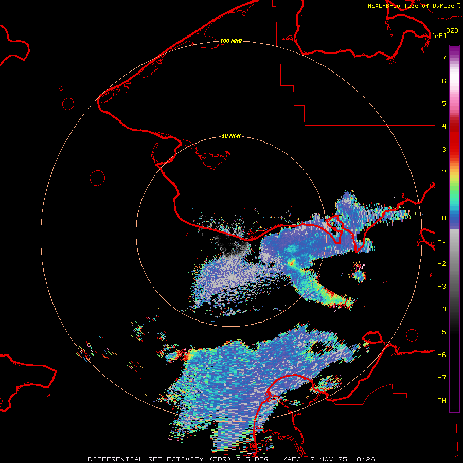Click the [dB] units label
Image resolution: width=463 pixels, height=463 pixels.
[439, 35]
